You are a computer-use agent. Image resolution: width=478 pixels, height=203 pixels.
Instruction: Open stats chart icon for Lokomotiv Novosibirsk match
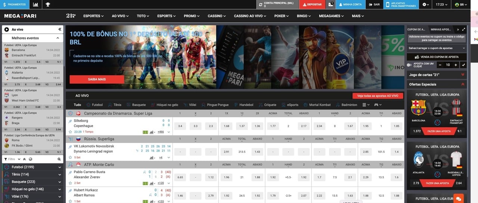[152, 157]
